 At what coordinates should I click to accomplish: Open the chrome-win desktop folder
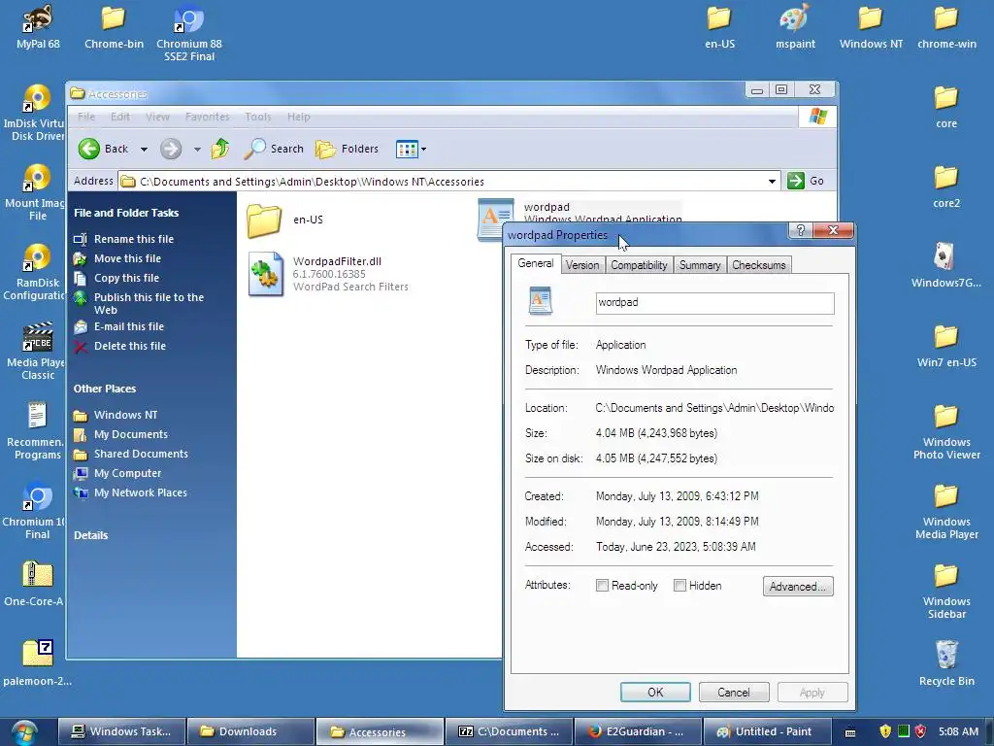pyautogui.click(x=946, y=26)
